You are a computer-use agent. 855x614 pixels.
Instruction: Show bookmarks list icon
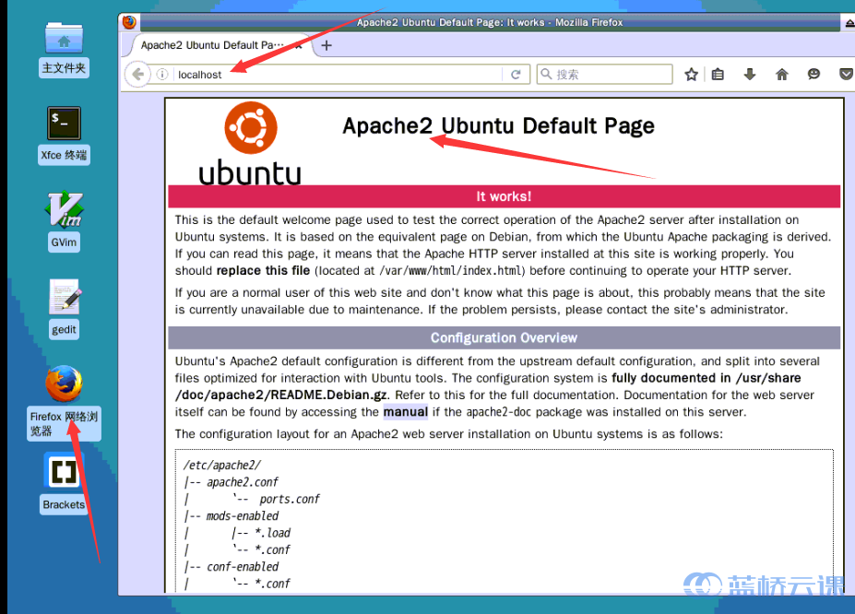pyautogui.click(x=718, y=74)
